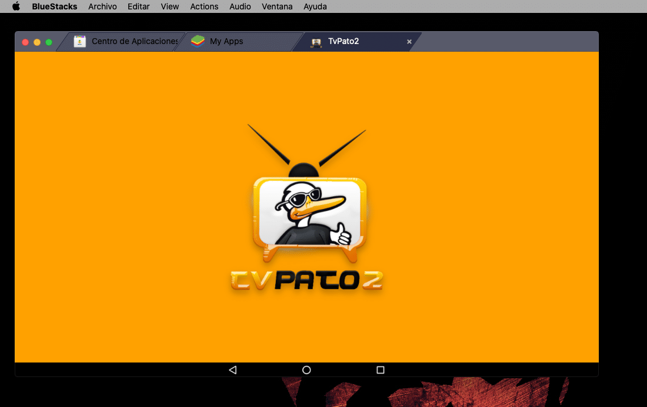Open the Editar menu
This screenshot has height=407, width=647.
(x=138, y=6)
